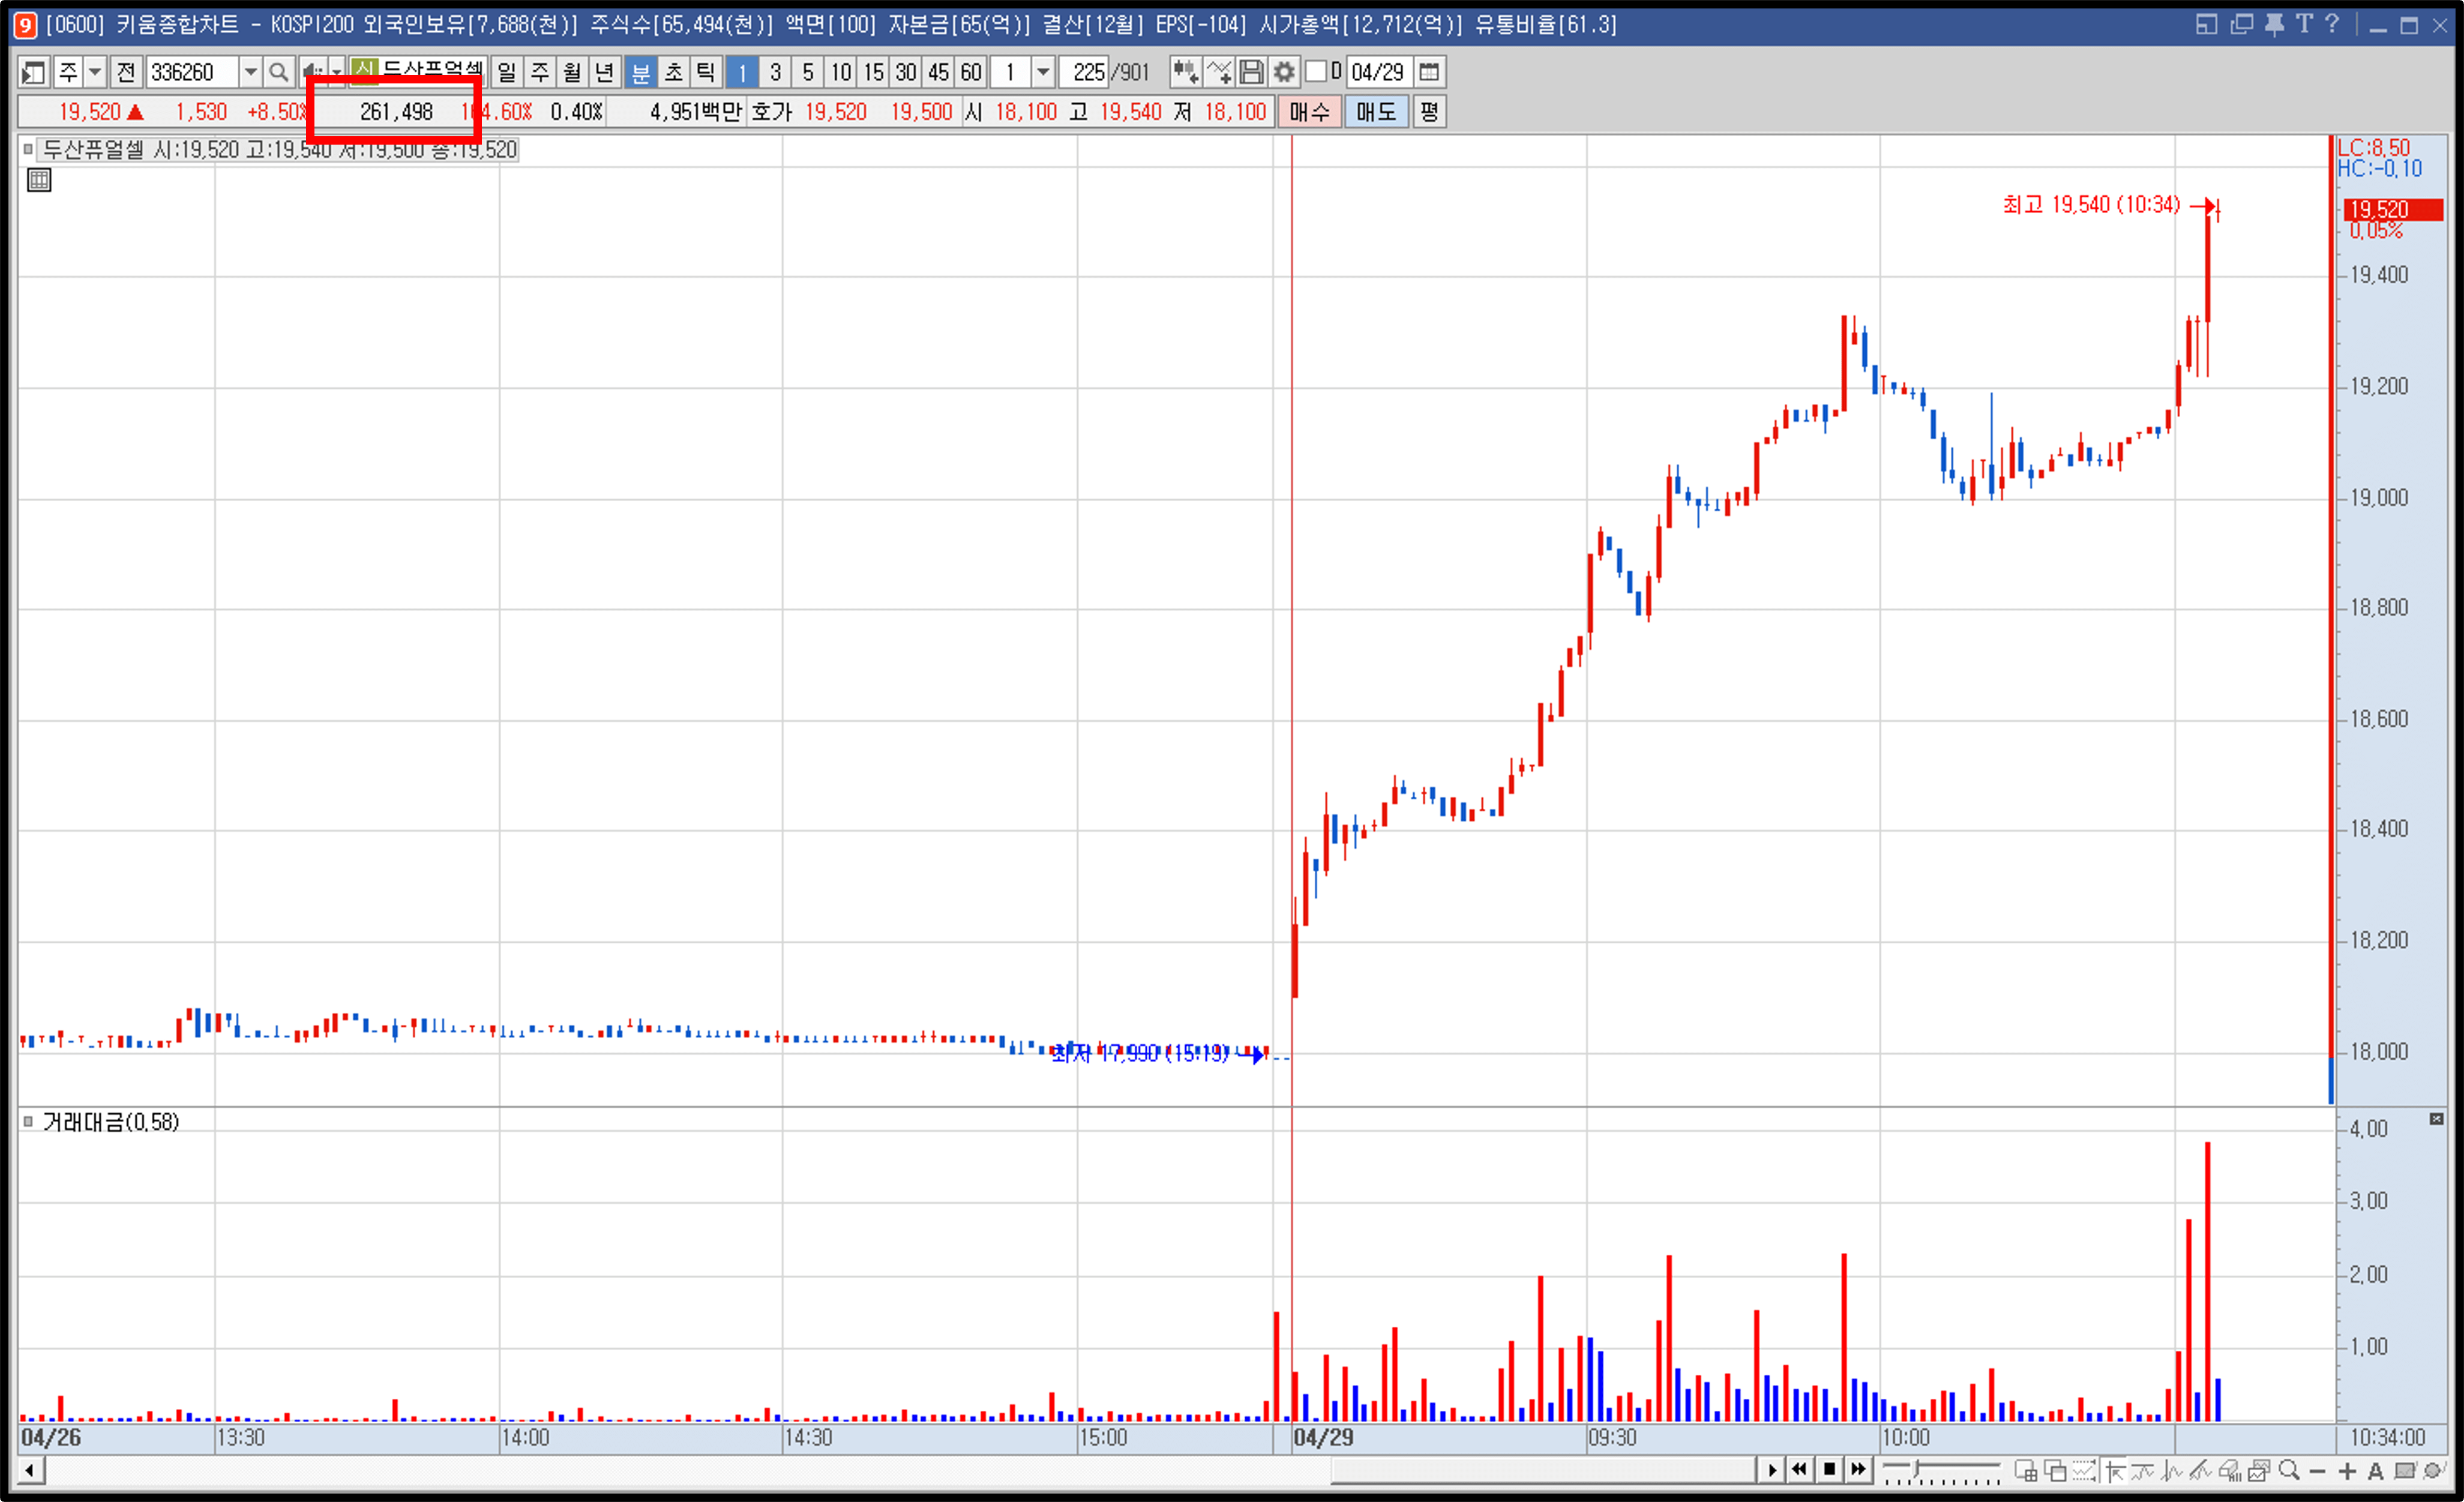Click the data table grid icon on chart
The width and height of the screenshot is (2464, 1502).
[39, 180]
